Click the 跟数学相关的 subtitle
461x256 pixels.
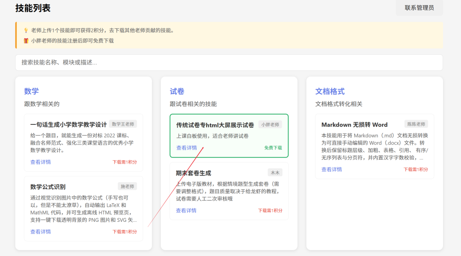click(x=42, y=104)
